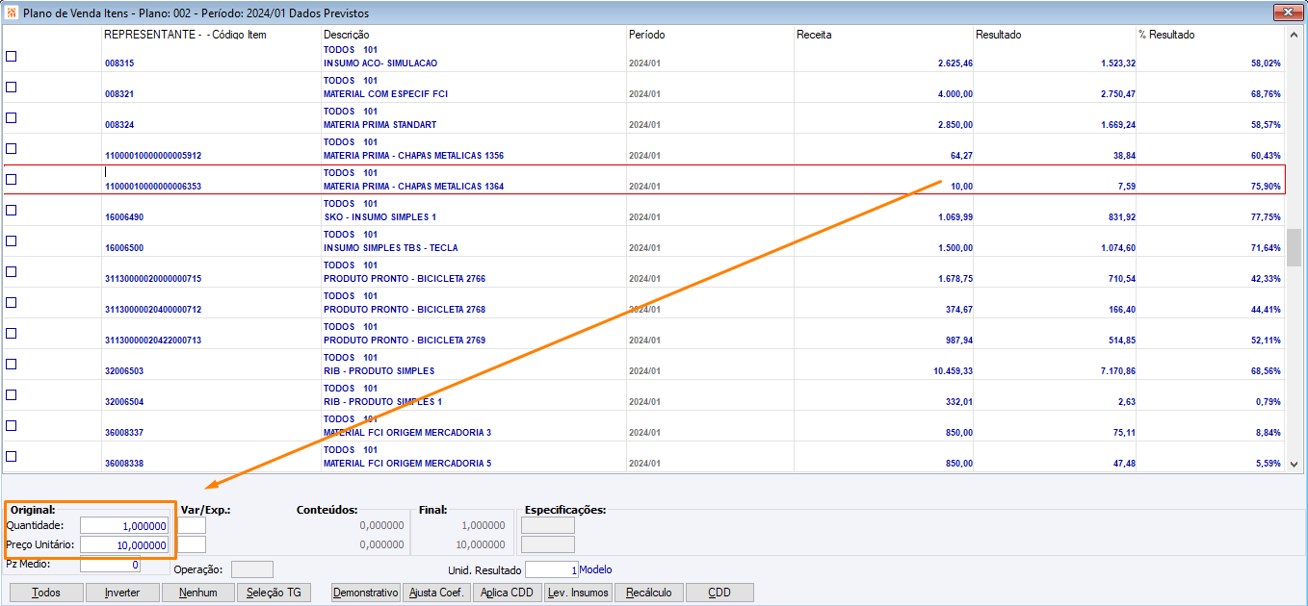
Task: Click item code 36008337
Action: 124,433
